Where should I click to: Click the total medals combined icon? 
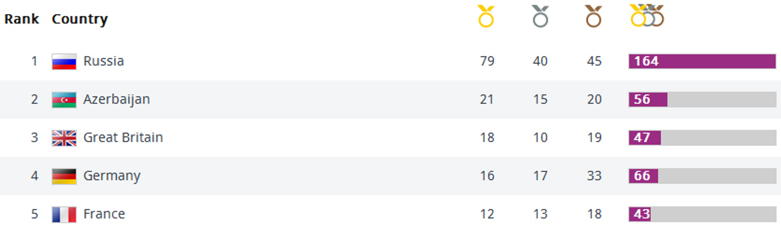(647, 16)
